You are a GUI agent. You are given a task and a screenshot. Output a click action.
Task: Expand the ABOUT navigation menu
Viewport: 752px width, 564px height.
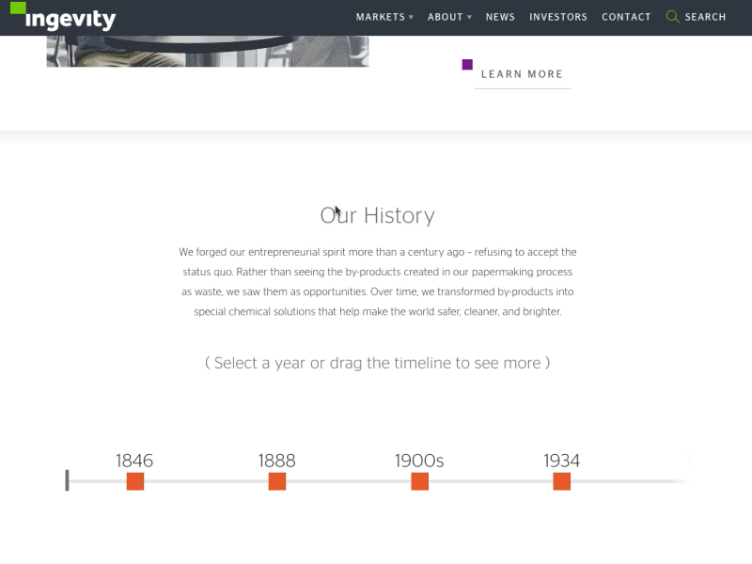[x=444, y=16]
